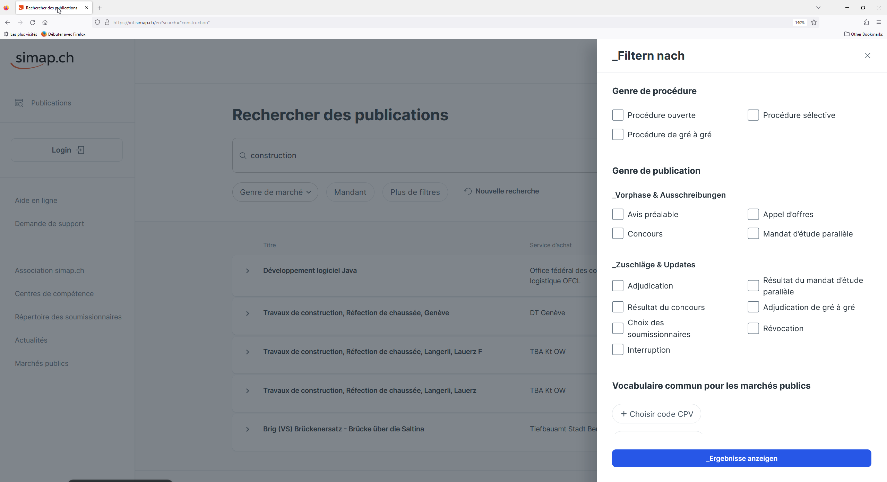Open Marchés publics link
This screenshot has height=482, width=887.
(x=42, y=363)
